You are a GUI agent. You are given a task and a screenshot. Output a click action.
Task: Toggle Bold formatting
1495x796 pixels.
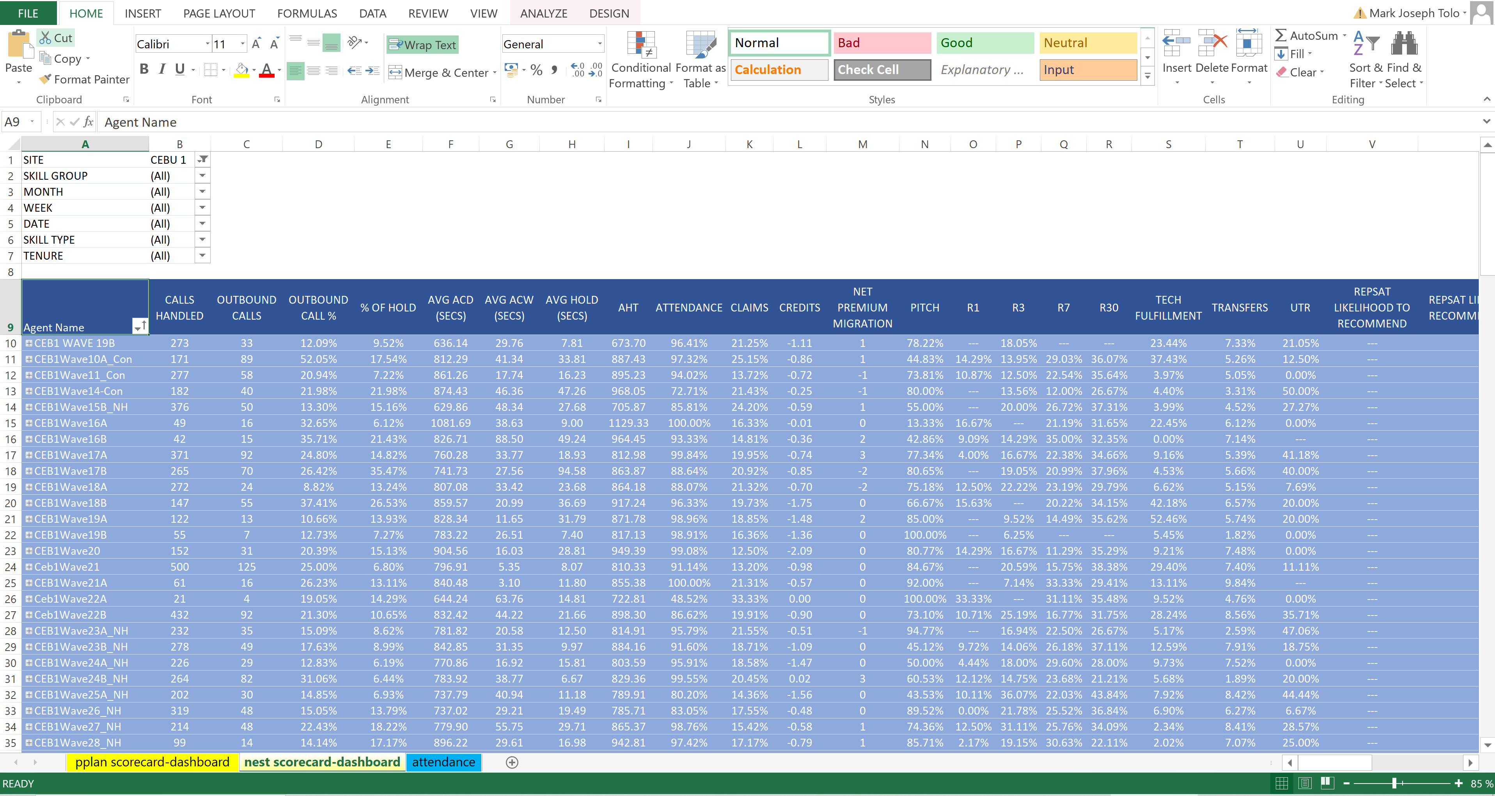point(145,70)
